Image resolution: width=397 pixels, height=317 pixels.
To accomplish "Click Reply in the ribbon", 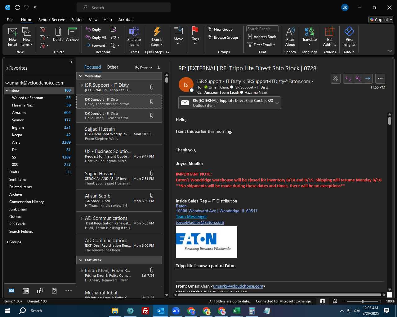I will click(x=93, y=29).
